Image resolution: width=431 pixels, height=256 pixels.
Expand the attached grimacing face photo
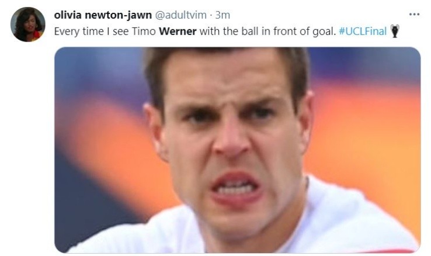point(238,150)
